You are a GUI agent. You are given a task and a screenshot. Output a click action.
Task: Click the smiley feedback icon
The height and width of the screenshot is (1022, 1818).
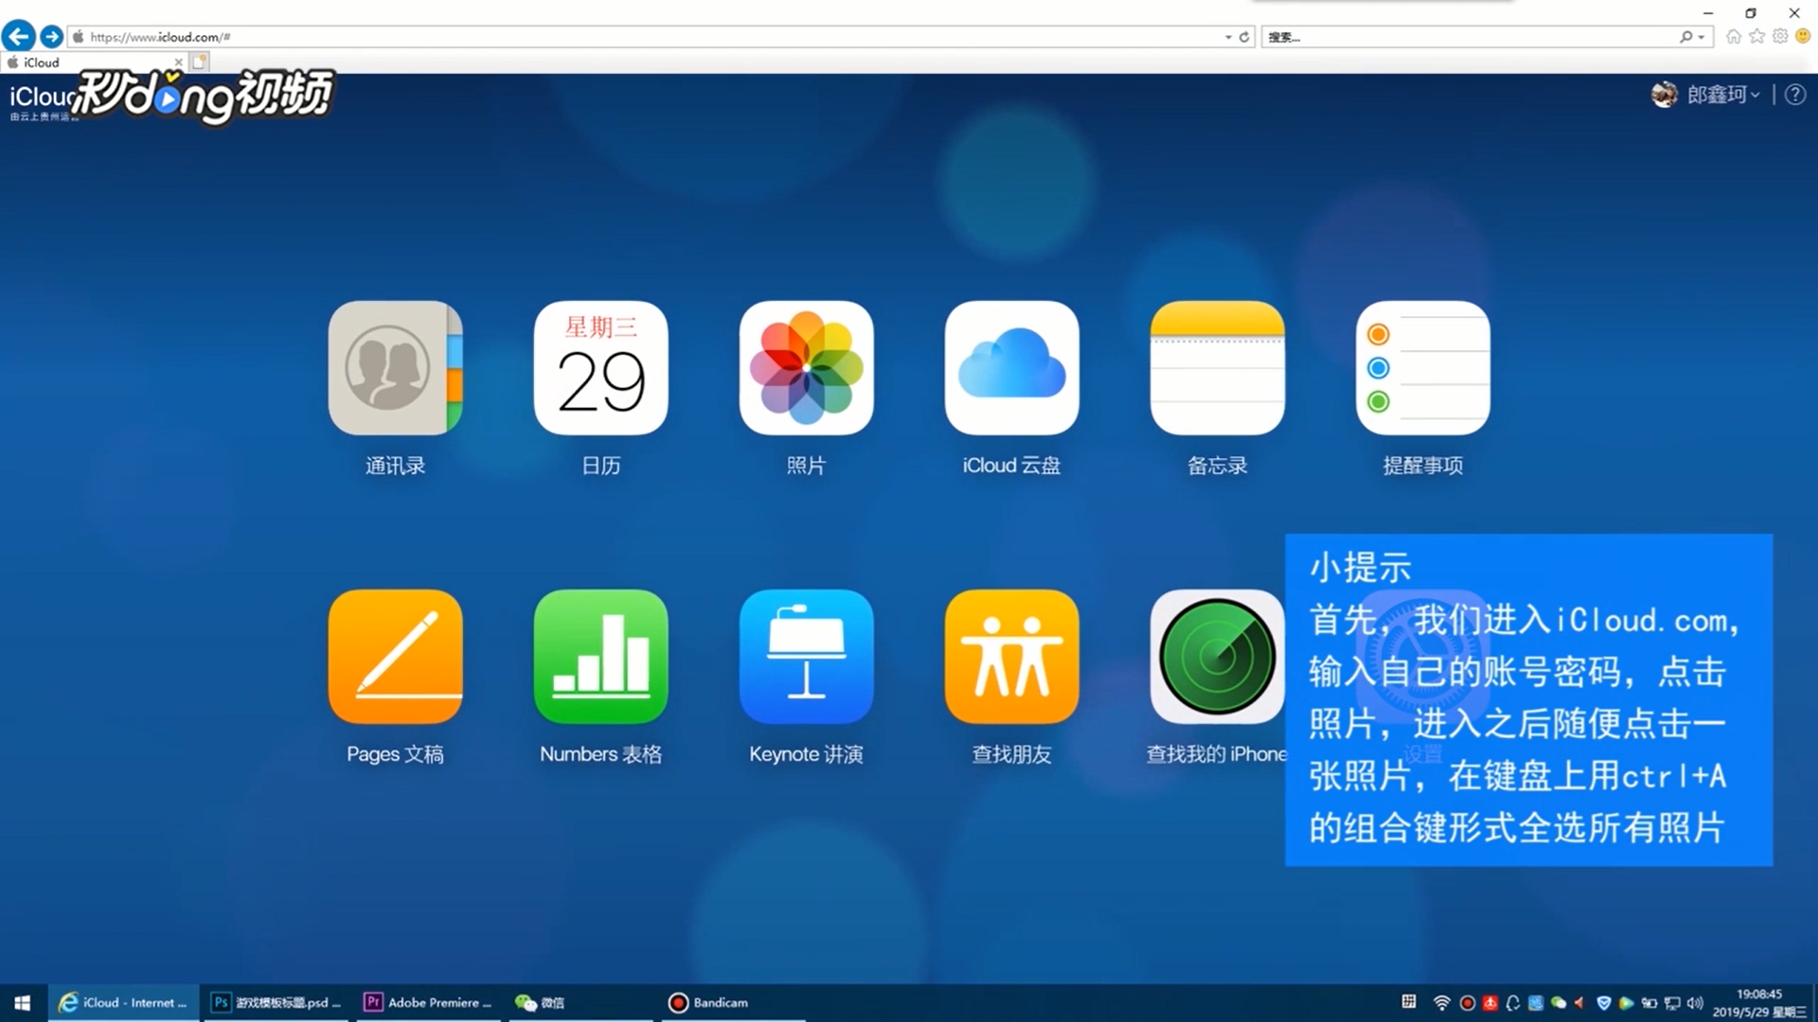point(1803,37)
